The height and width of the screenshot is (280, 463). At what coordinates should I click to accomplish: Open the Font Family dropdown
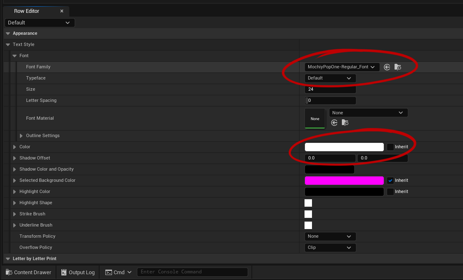click(x=342, y=67)
